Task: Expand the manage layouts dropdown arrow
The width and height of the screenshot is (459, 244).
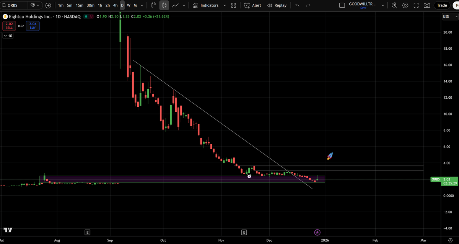Action: [383, 5]
